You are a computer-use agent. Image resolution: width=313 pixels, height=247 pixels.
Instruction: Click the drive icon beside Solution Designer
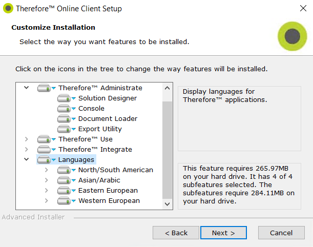click(64, 98)
